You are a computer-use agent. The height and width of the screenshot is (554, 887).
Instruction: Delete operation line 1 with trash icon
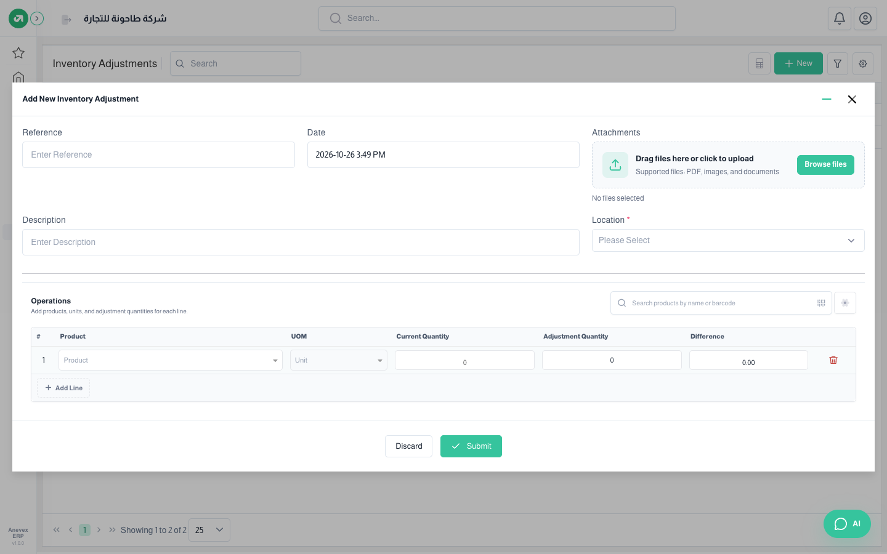click(x=833, y=360)
